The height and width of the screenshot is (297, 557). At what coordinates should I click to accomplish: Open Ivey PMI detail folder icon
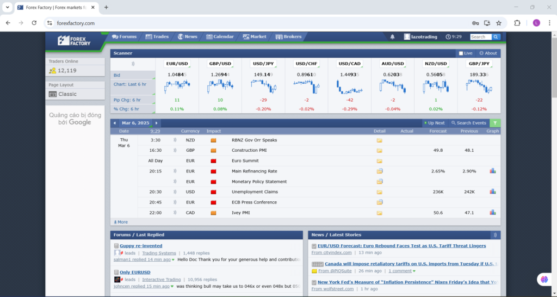[379, 213]
